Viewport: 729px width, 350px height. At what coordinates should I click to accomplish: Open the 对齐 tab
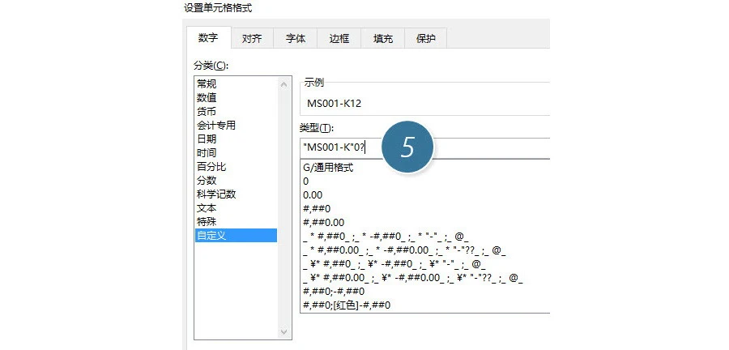coord(252,39)
